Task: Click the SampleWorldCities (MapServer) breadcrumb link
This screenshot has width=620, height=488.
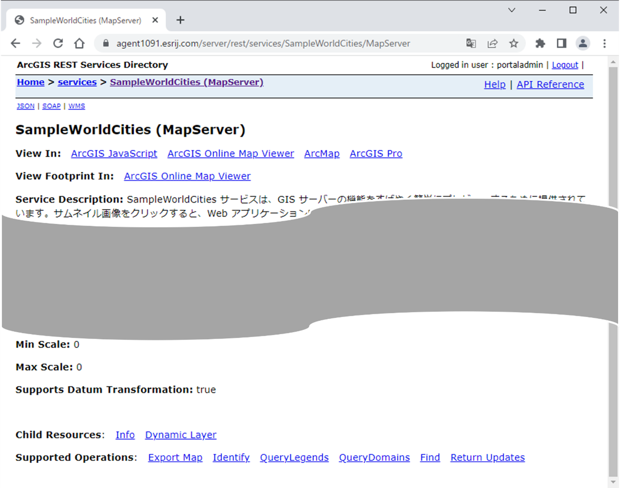Action: point(187,82)
